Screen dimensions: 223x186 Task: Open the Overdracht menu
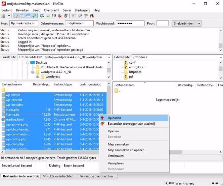click(52, 10)
